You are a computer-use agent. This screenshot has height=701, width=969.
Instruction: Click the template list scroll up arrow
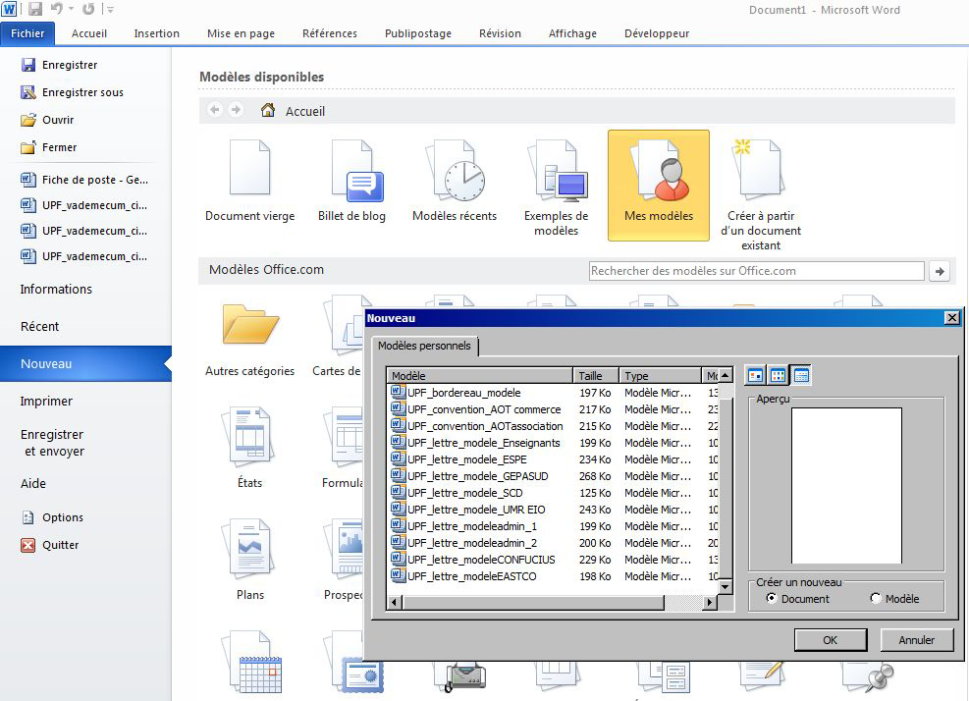click(x=726, y=375)
